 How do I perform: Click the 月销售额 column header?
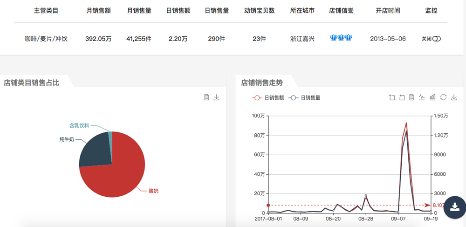point(98,11)
